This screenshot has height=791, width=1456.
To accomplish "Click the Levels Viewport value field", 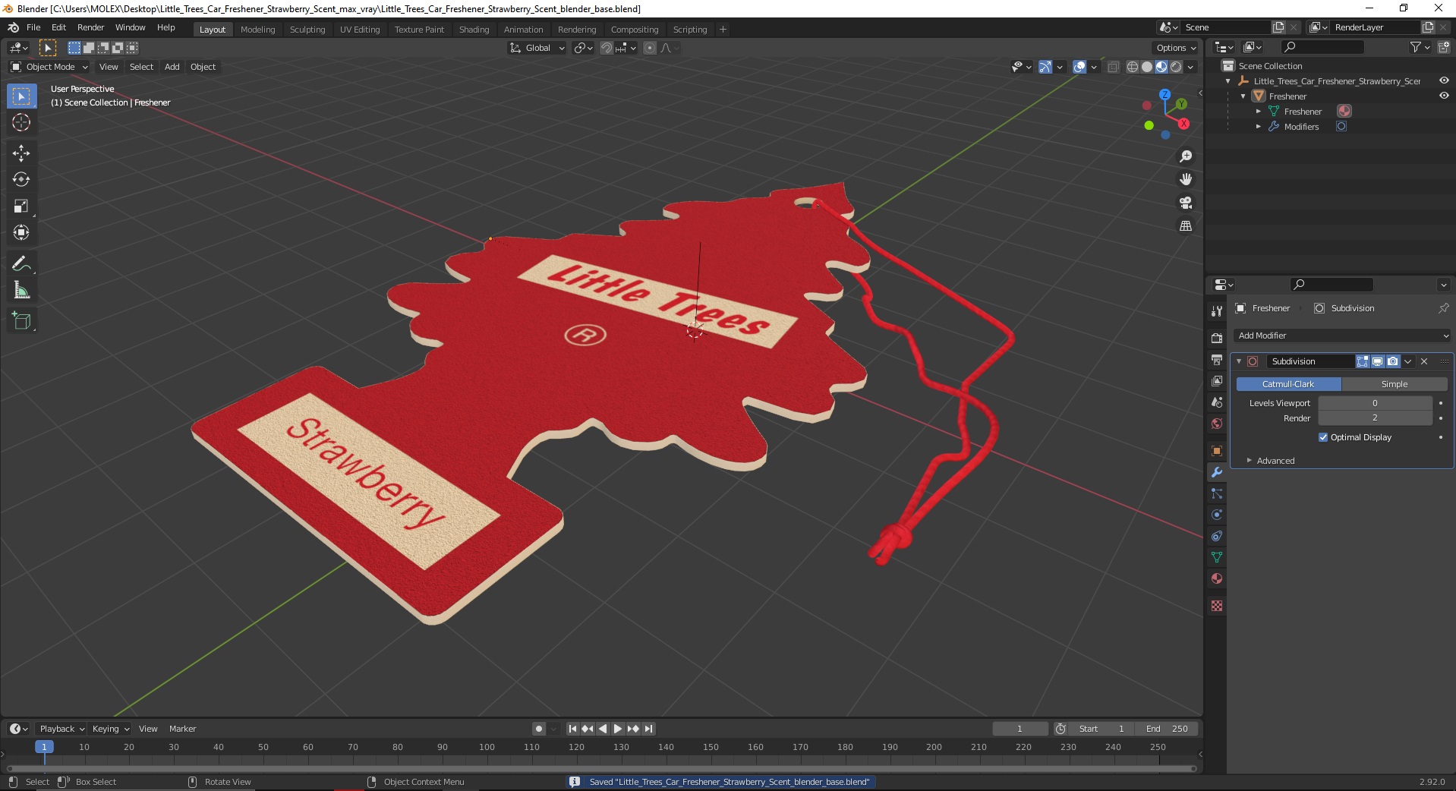I will coord(1375,403).
